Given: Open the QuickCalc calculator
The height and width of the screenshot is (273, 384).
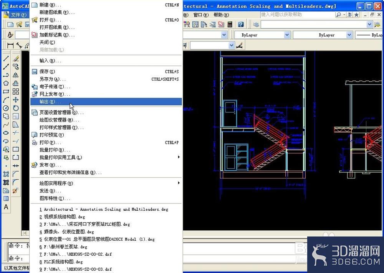Looking at the screenshot, I should [230, 24].
